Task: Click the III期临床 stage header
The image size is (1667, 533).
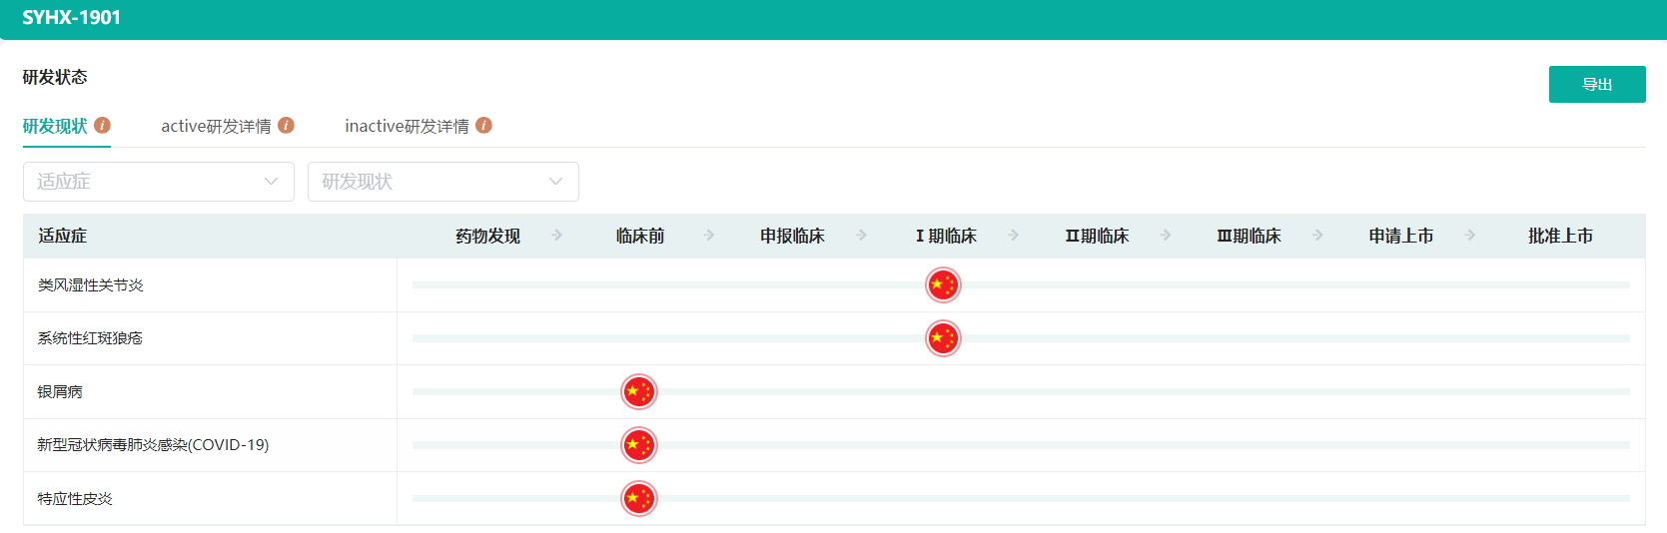Action: click(x=1249, y=236)
